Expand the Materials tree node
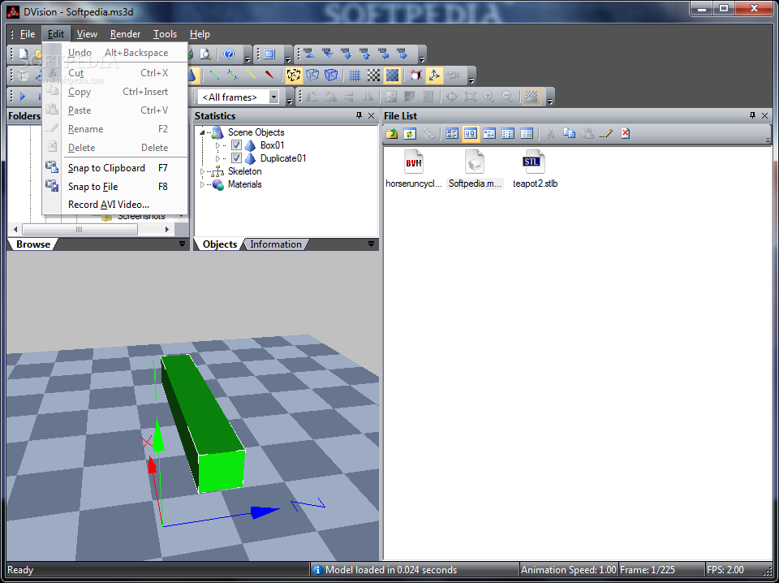This screenshot has width=779, height=583. (x=202, y=184)
